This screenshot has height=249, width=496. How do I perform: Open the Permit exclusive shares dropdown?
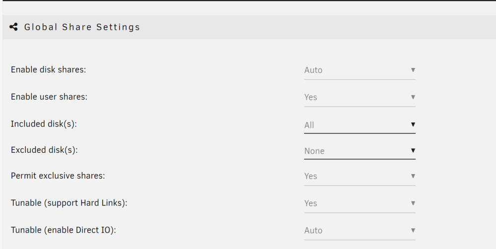pyautogui.click(x=360, y=176)
